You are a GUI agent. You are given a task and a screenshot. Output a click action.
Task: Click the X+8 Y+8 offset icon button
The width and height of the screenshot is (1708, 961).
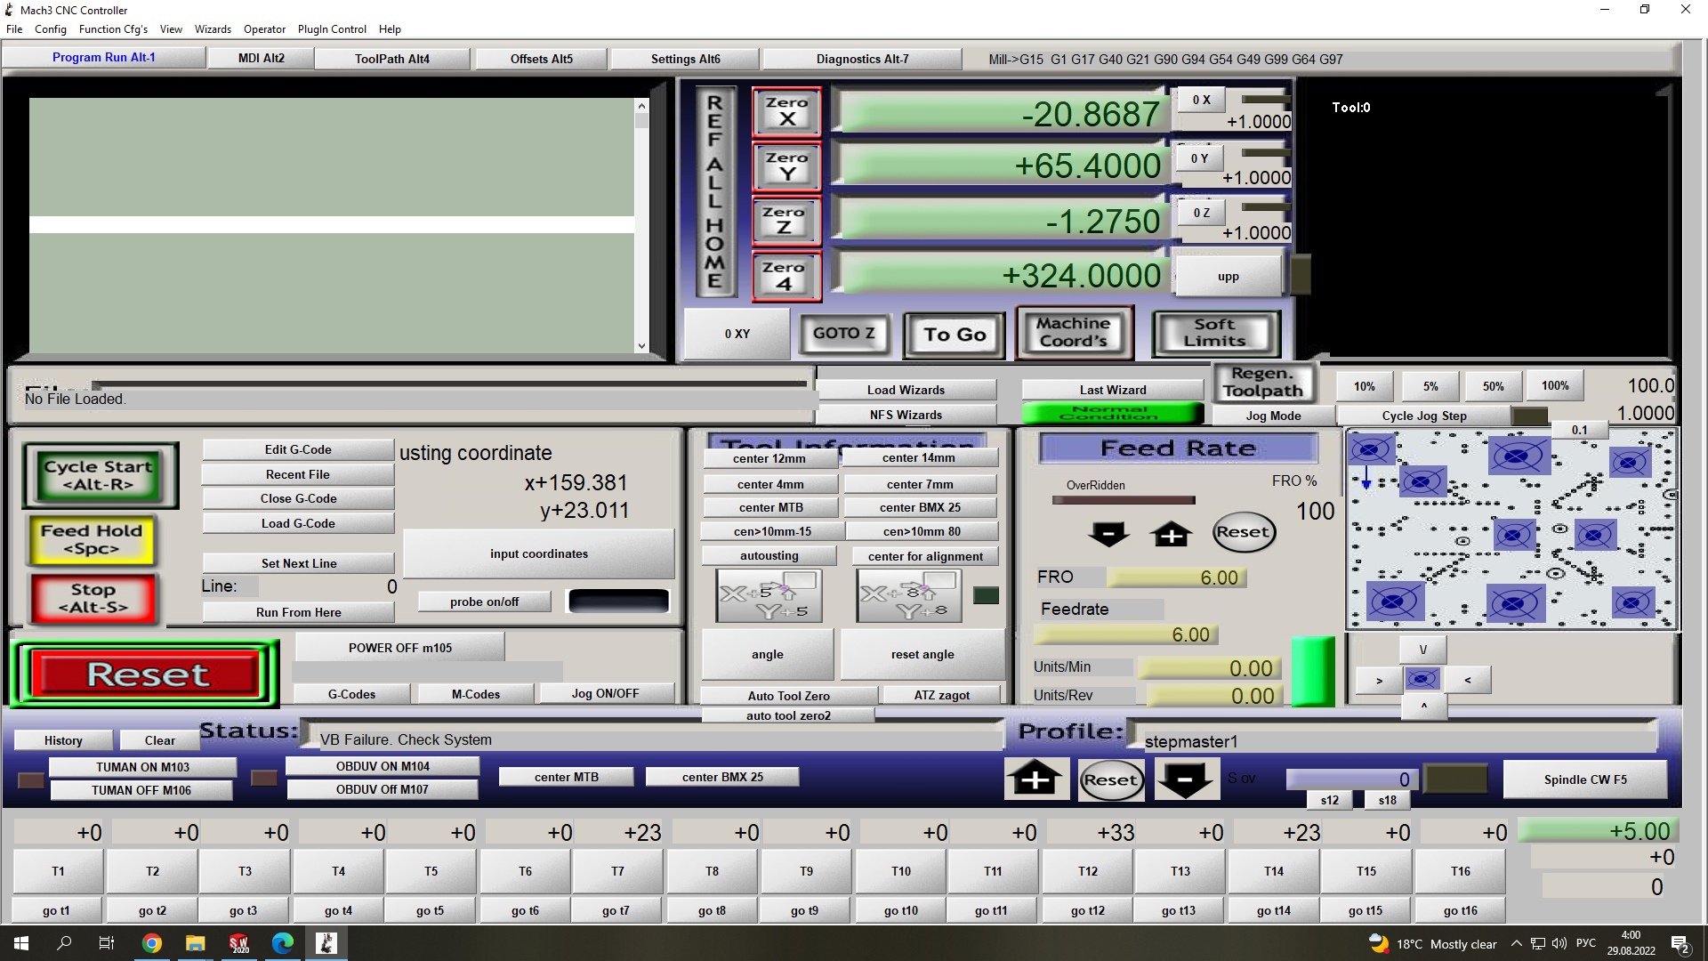pos(910,595)
